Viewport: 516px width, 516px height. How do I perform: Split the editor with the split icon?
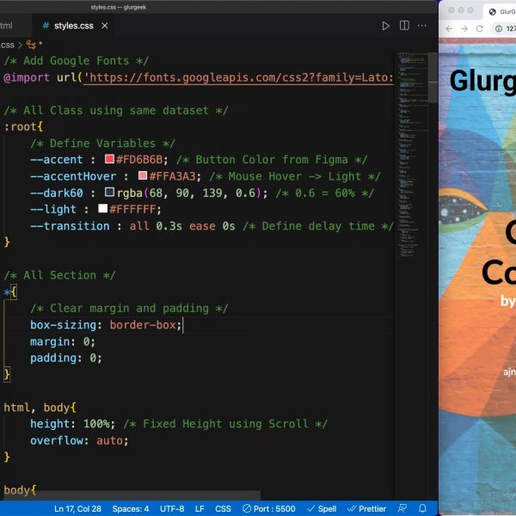(x=404, y=26)
